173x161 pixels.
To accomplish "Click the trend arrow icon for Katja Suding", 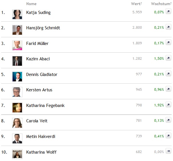I will (168, 12).
